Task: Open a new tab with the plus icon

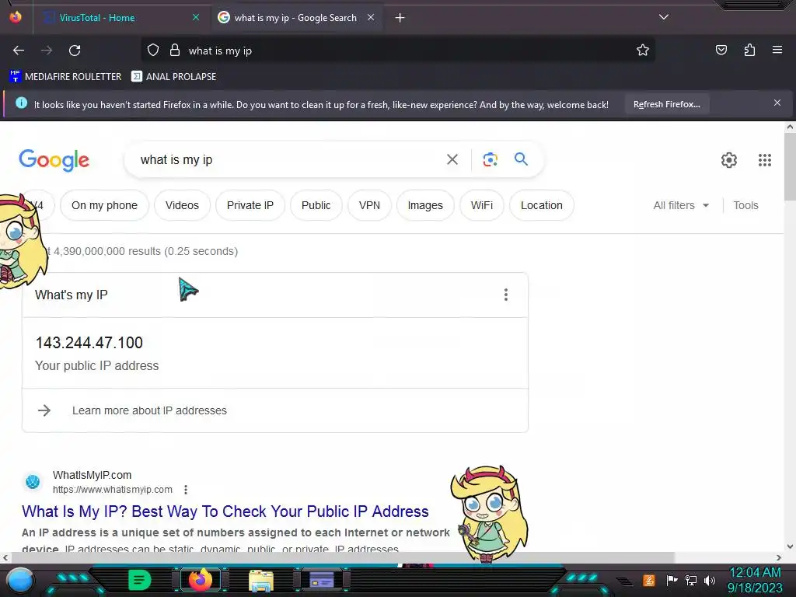Action: pyautogui.click(x=400, y=18)
